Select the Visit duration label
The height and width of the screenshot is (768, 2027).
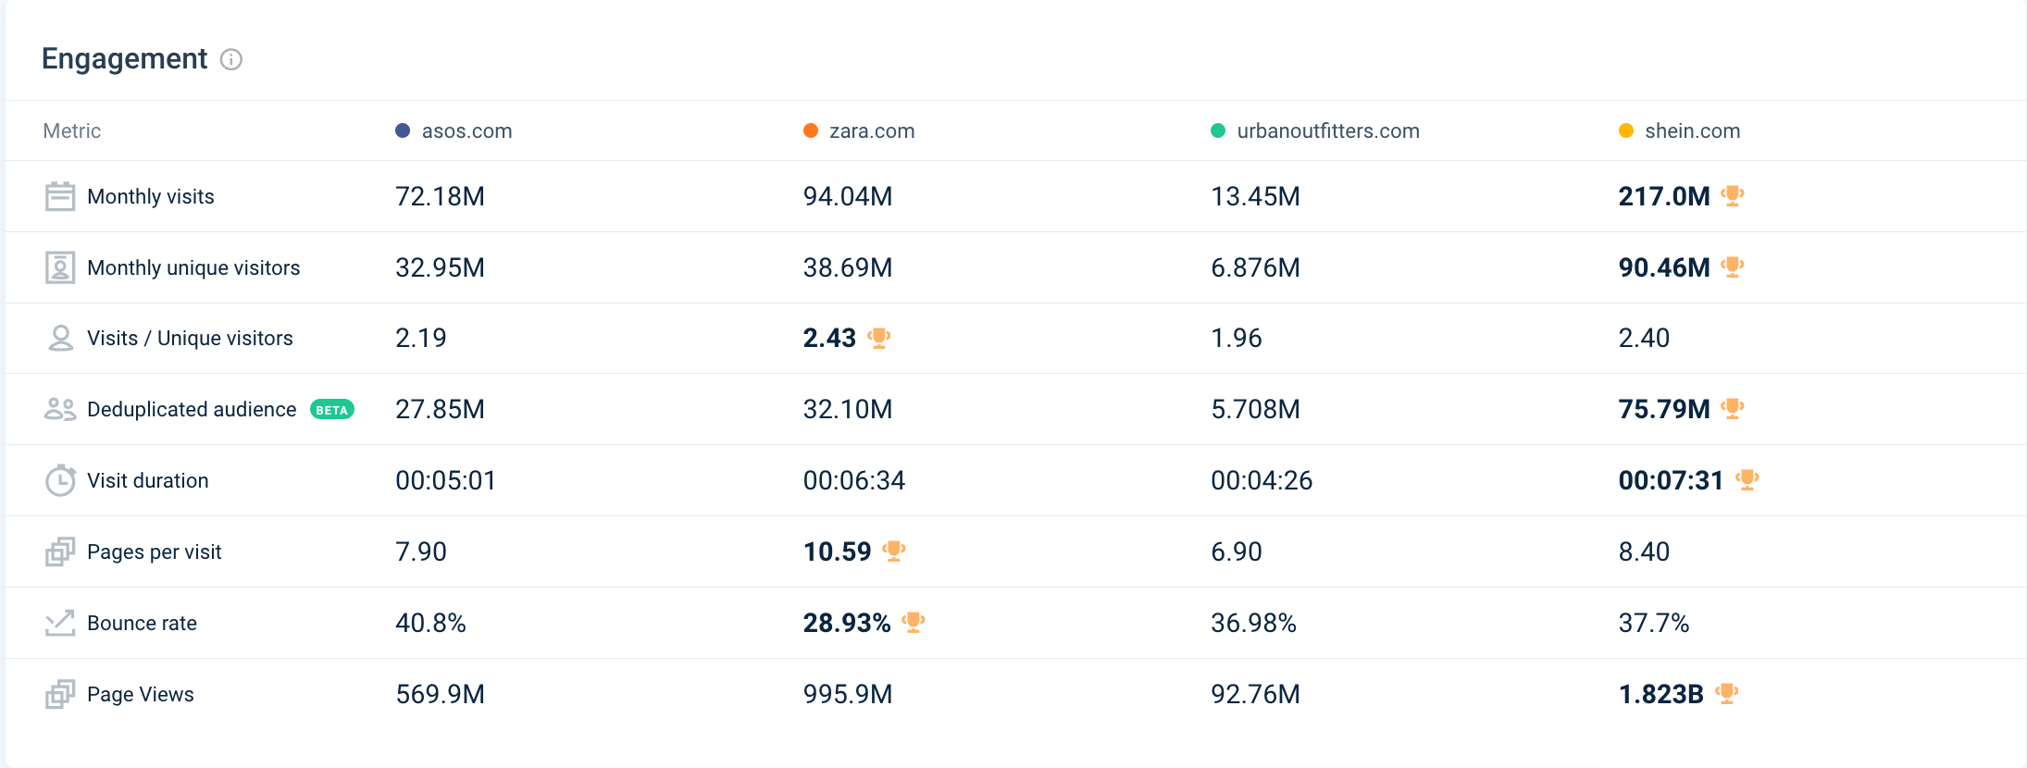click(x=148, y=480)
